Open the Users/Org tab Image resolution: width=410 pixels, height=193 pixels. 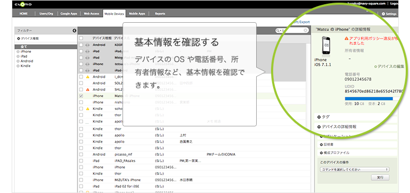pos(46,14)
